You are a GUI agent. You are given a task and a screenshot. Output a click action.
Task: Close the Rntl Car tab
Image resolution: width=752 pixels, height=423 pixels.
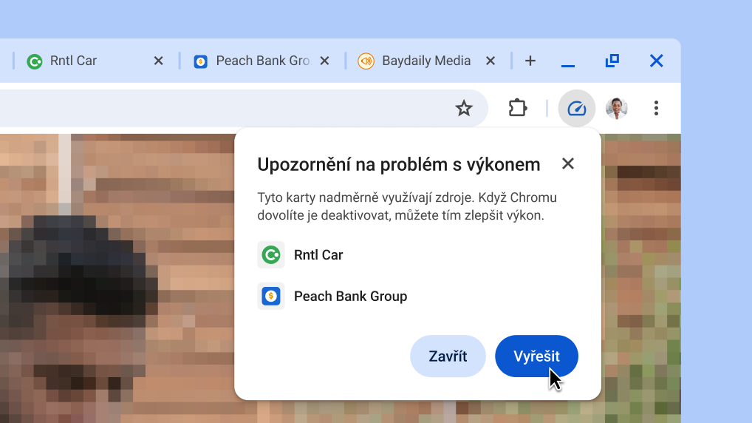(158, 61)
